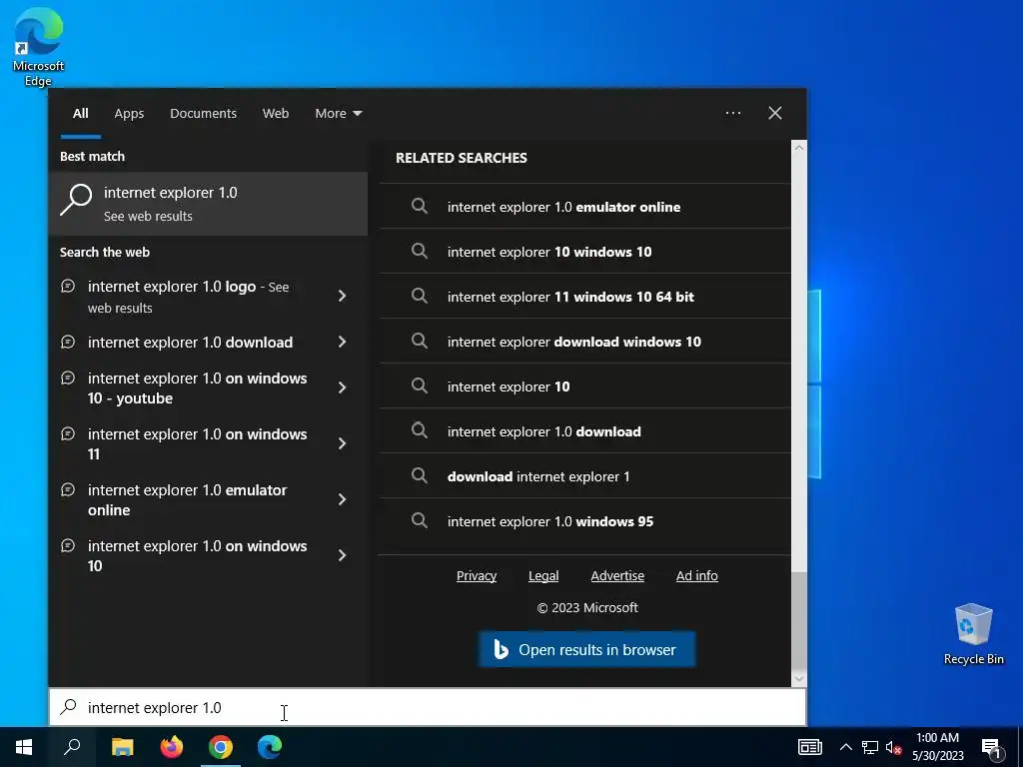This screenshot has width=1023, height=767.
Task: Select related search 'internet explorer 1.0 windows 95'
Action: point(585,521)
